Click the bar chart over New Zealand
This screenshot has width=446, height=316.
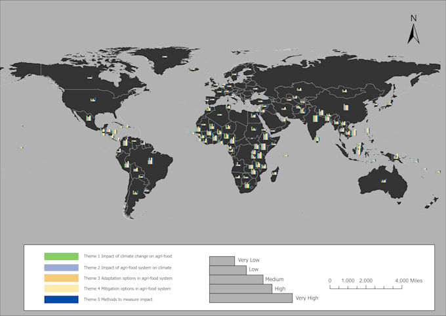point(428,204)
